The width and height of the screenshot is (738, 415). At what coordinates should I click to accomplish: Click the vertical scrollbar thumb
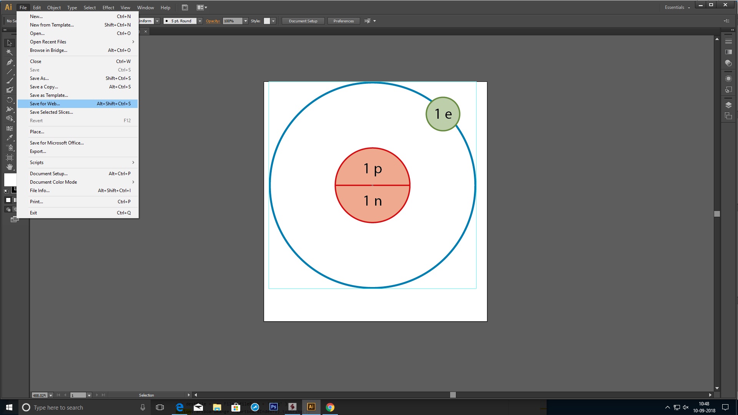717,214
